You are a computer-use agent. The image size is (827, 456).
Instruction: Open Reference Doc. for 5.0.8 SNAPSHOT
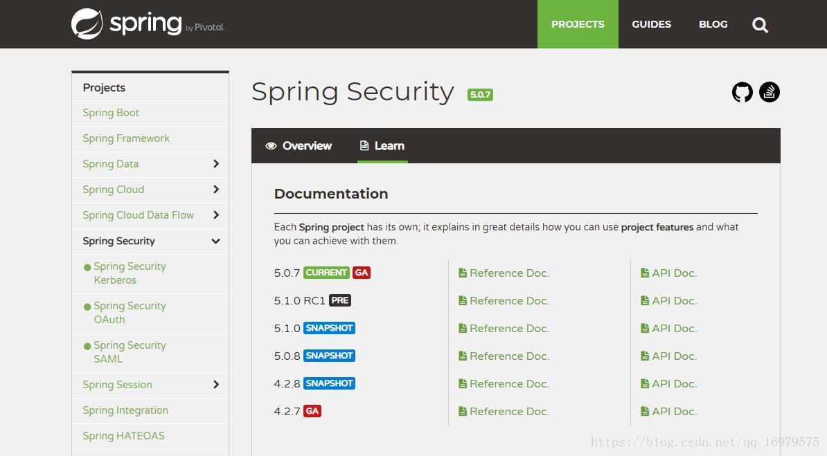click(504, 356)
